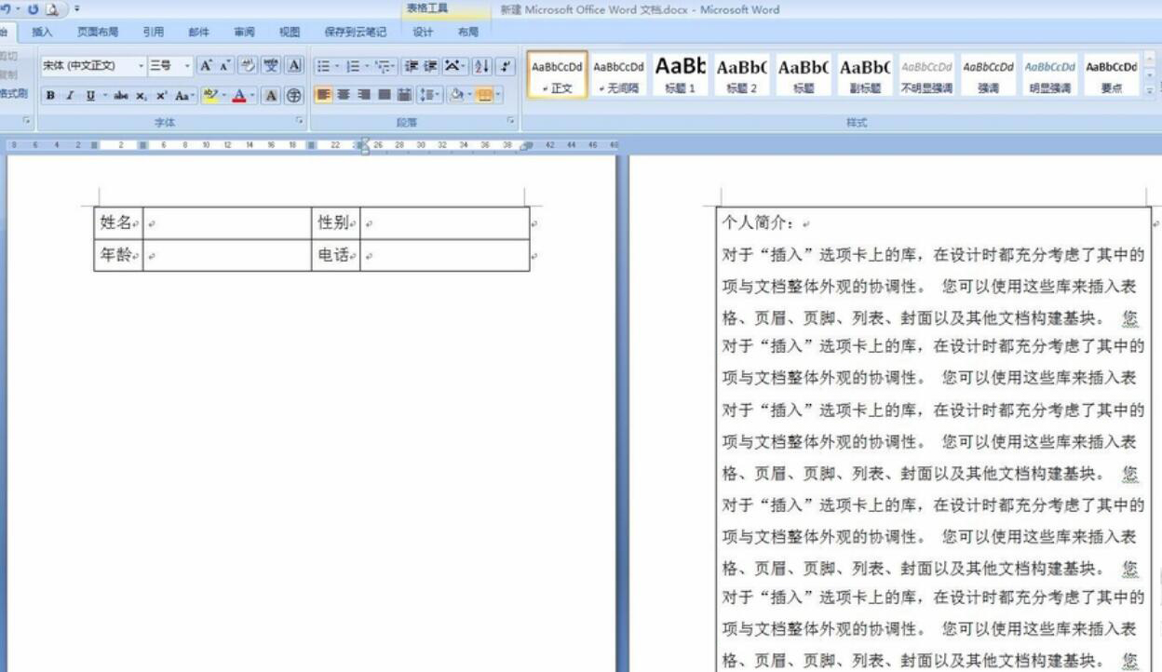Click Align Text Left icon
This screenshot has height=672, width=1162.
(323, 96)
